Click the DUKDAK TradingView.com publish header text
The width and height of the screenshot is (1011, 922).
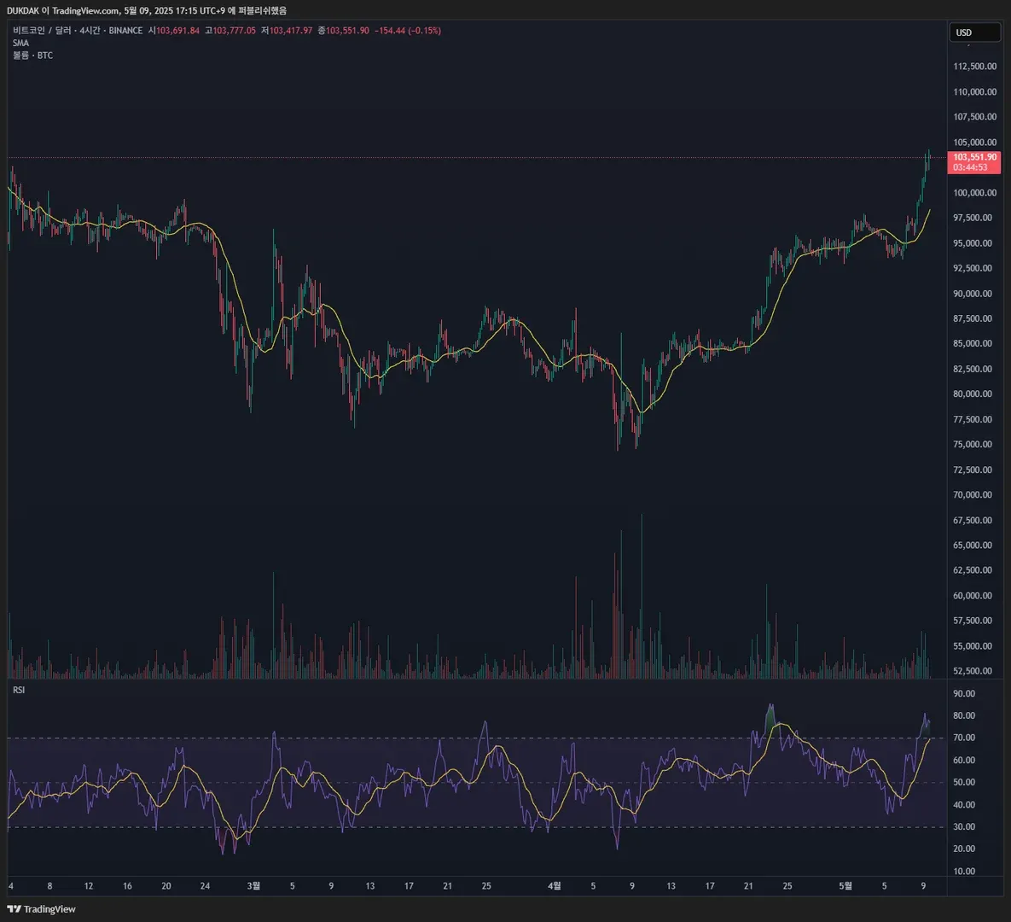(147, 10)
